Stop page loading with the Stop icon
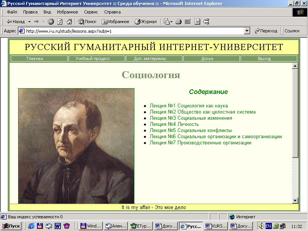308x231 pixels. [51, 22]
